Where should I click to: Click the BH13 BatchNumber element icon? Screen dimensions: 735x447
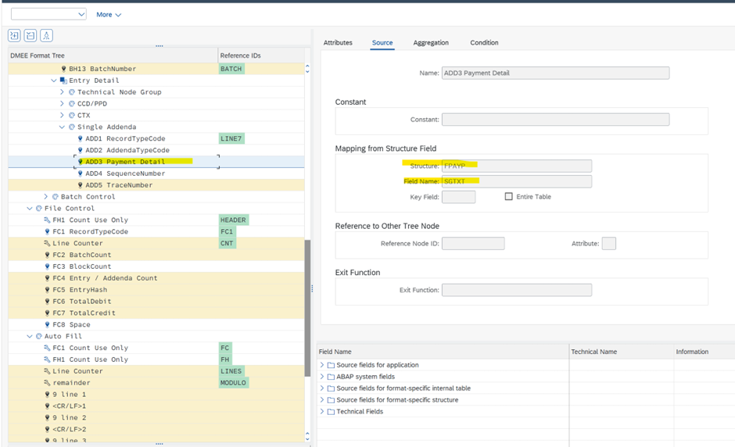[64, 69]
